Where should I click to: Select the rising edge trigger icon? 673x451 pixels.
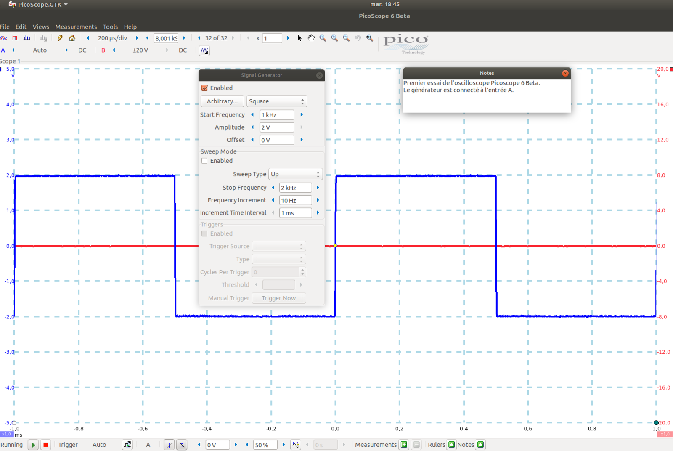[169, 445]
